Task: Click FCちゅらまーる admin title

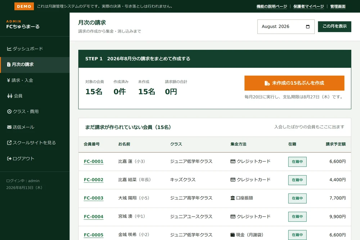Action: (23, 27)
